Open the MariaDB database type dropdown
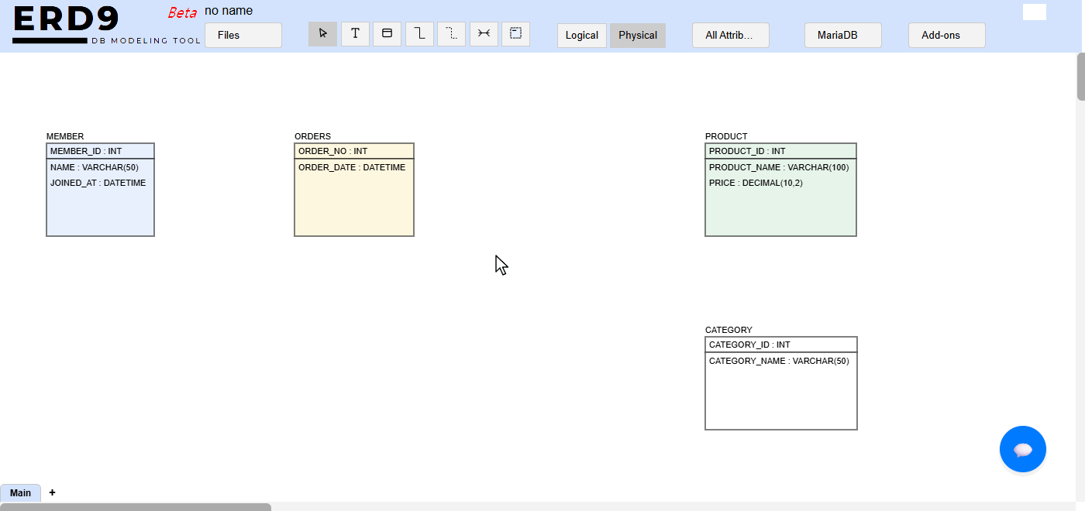The width and height of the screenshot is (1085, 511). 843,36
